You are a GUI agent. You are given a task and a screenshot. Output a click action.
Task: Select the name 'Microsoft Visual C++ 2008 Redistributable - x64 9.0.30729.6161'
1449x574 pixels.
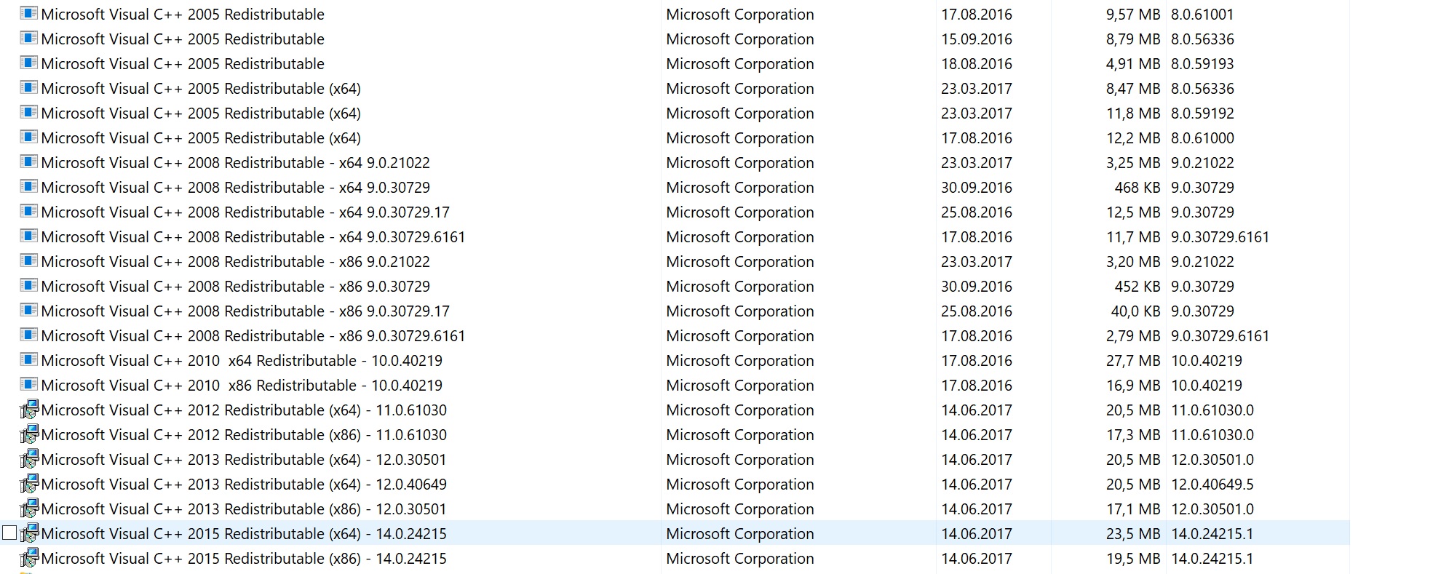(x=253, y=237)
